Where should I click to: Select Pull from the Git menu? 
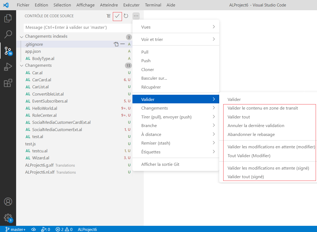(x=145, y=52)
